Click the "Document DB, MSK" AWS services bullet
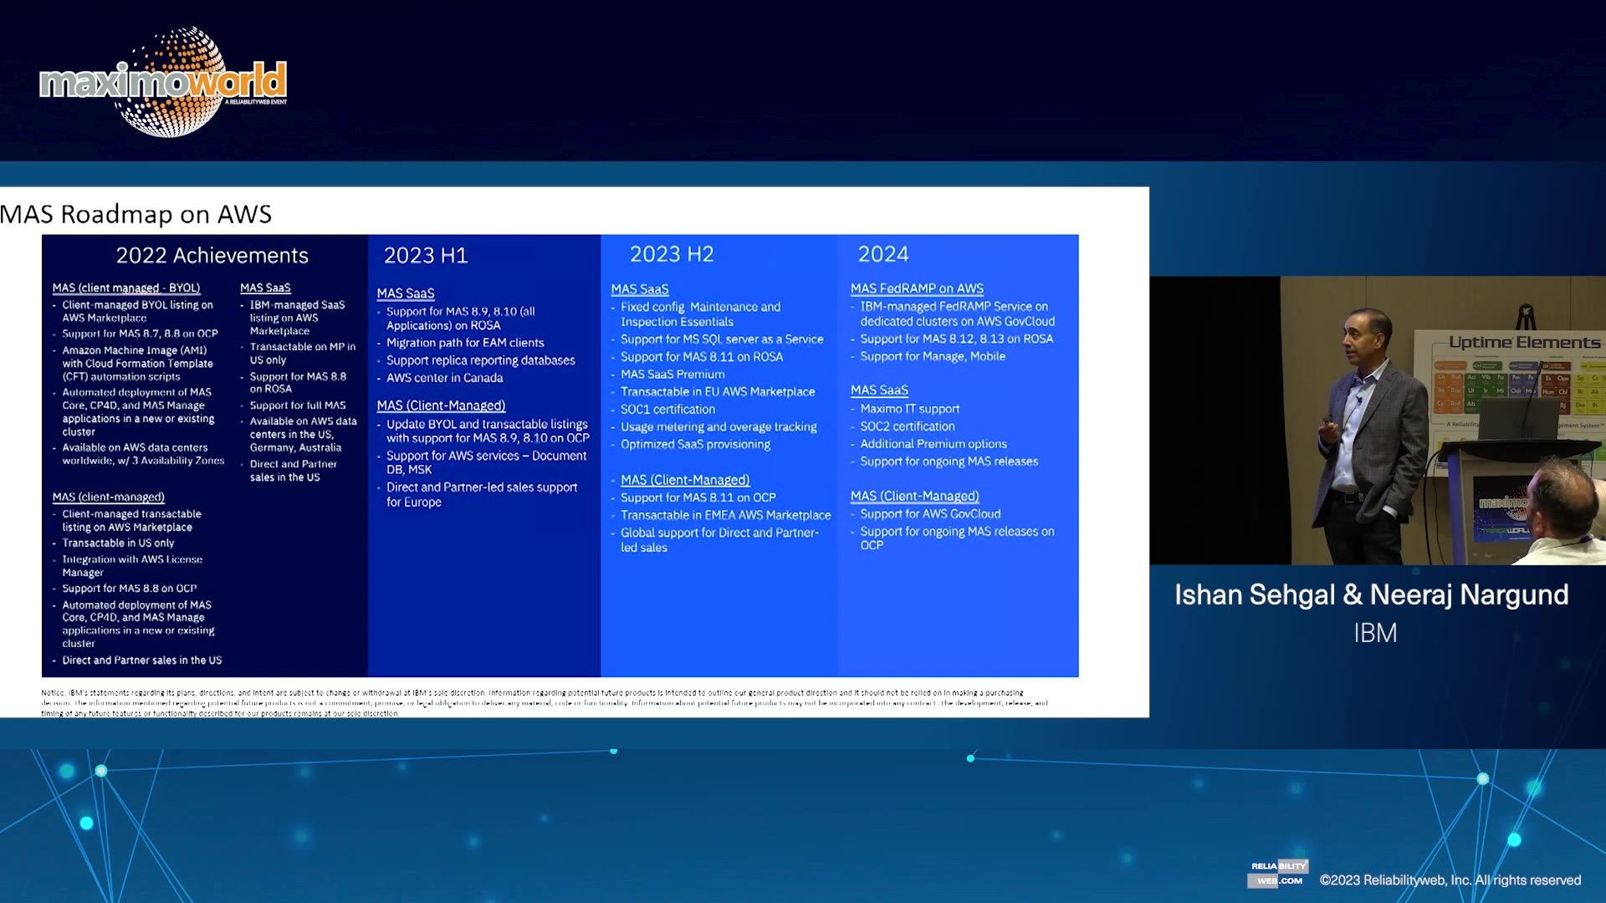This screenshot has height=903, width=1606. [x=487, y=462]
